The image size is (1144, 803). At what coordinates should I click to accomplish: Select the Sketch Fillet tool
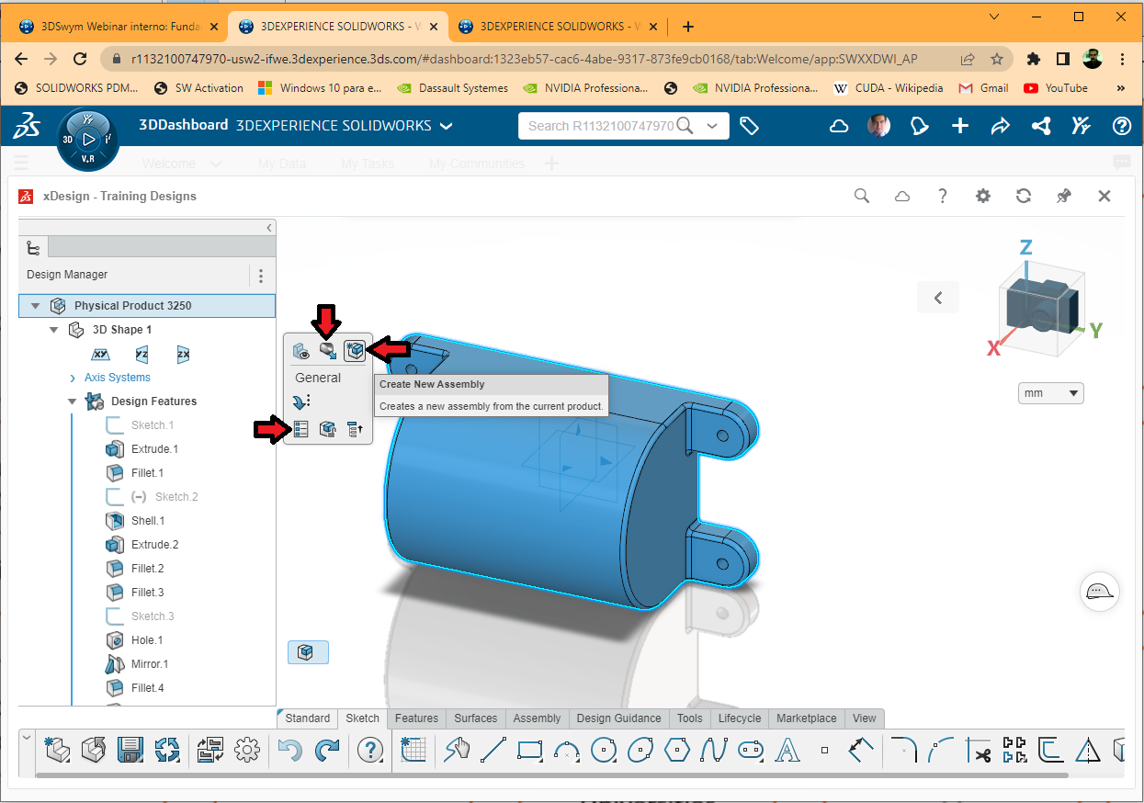pyautogui.click(x=905, y=751)
